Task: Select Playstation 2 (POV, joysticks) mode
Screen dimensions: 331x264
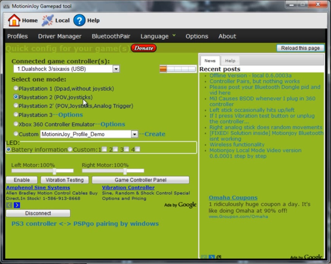Action: (x=16, y=97)
